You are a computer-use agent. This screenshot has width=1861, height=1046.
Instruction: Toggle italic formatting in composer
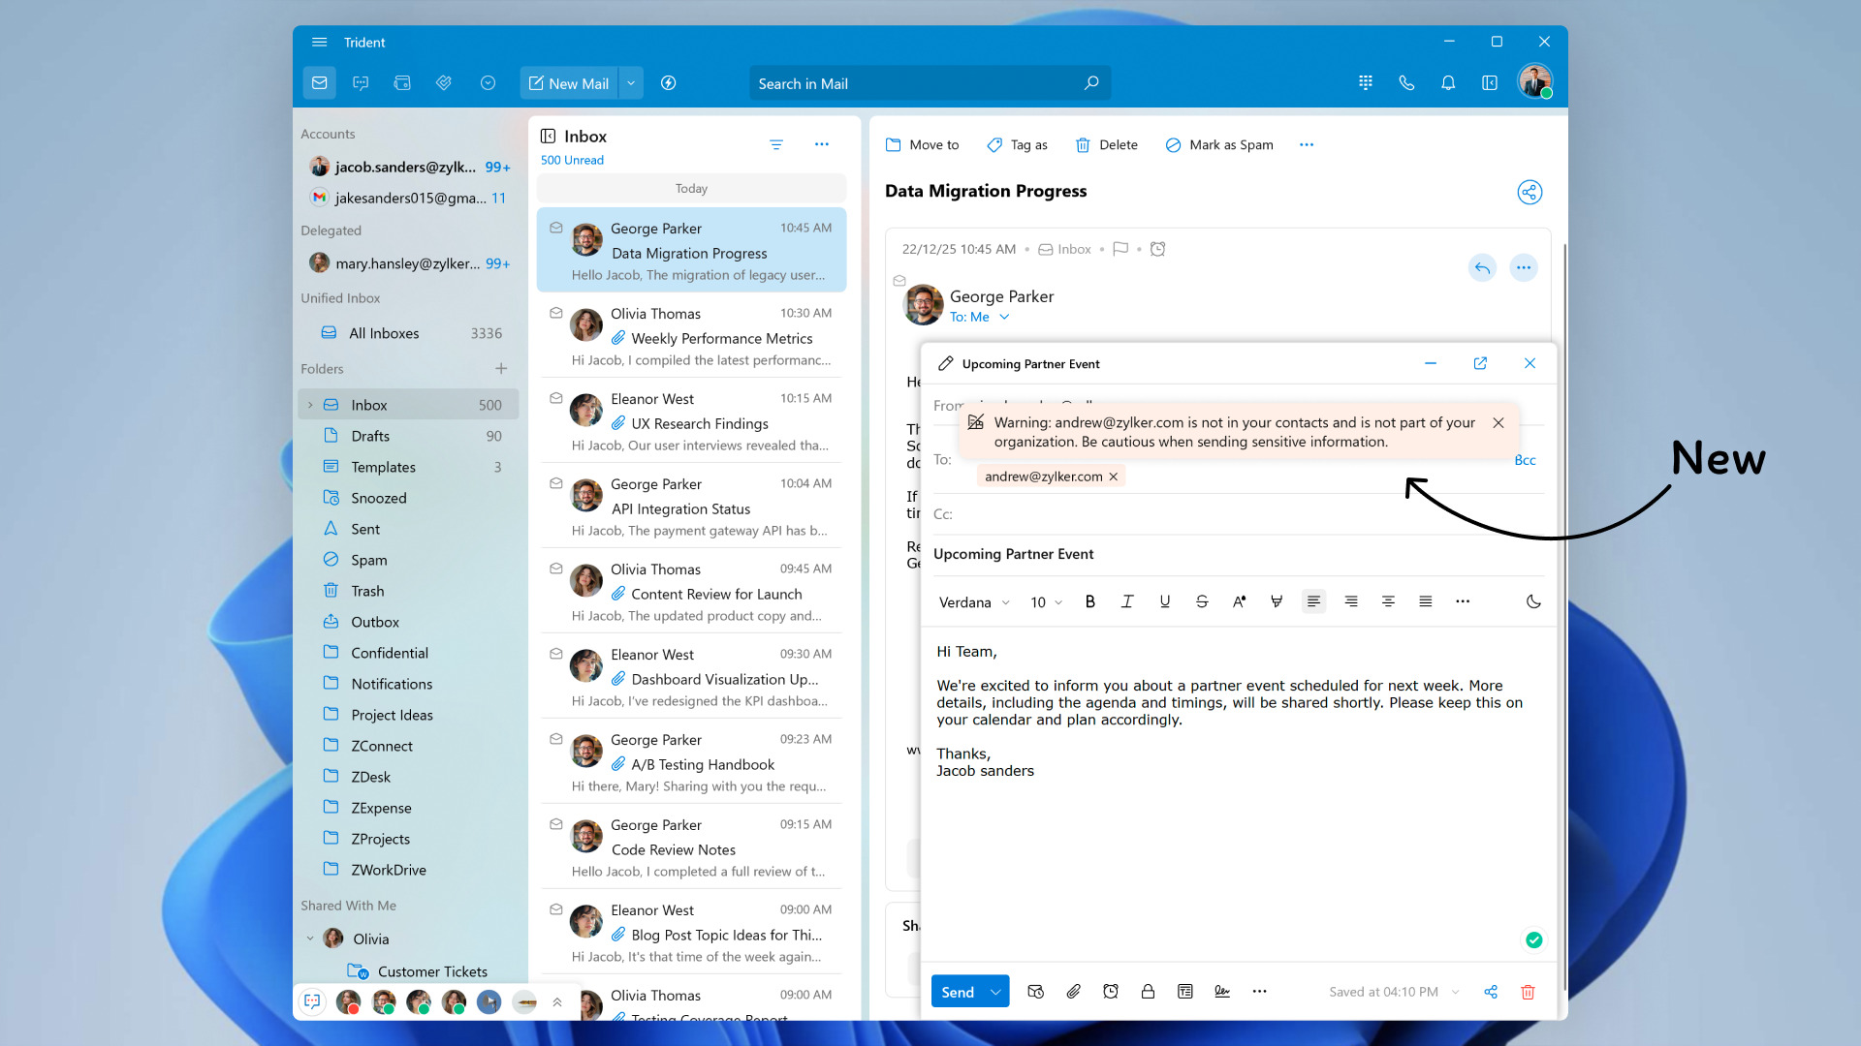[x=1127, y=601]
